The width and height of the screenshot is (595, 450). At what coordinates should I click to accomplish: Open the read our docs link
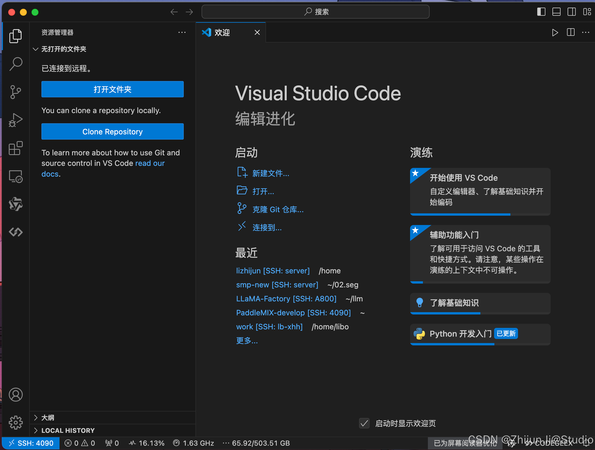(x=150, y=163)
